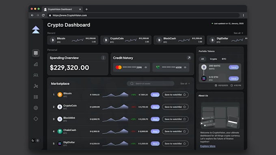
Task: Open the CryptoCoin recent card
Action: pos(126,40)
